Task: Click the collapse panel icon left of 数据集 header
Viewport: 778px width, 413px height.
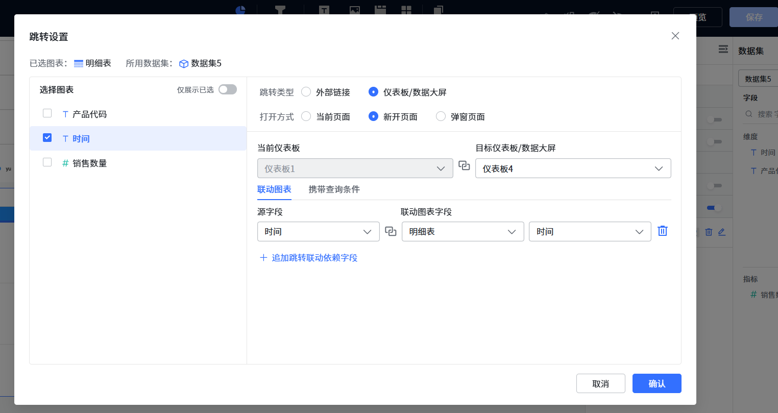Action: tap(723, 49)
